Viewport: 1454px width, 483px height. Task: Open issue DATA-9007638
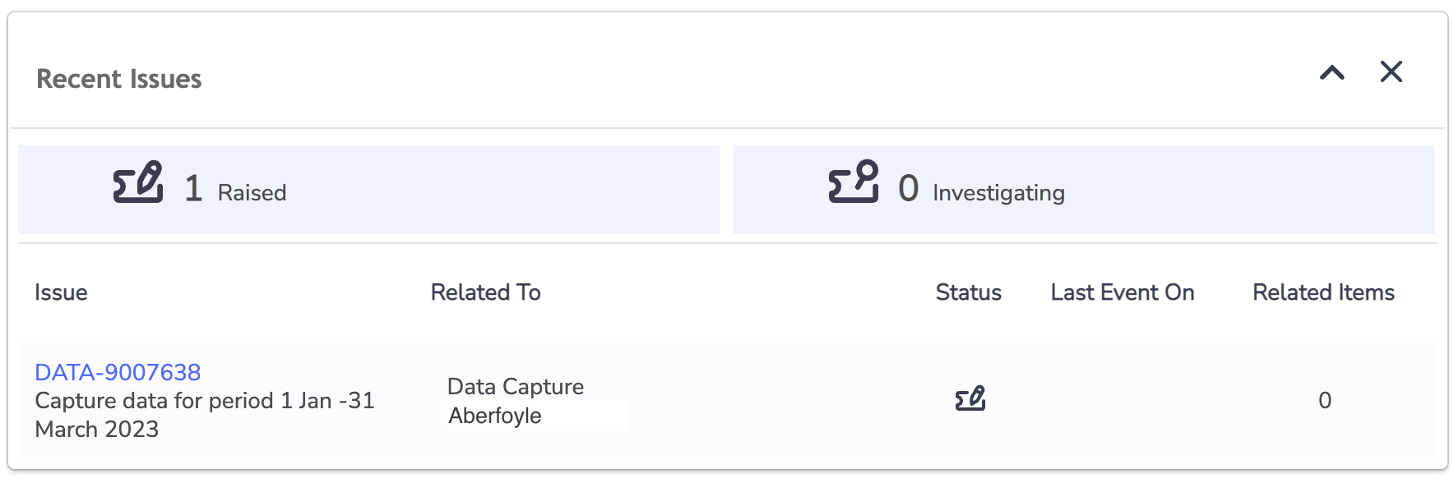(118, 372)
